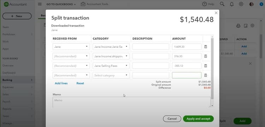Image resolution: width=265 pixels, height=127 pixels.
Task: Open the Accountant Tools briefcase icon
Action: pyautogui.click(x=83, y=4)
